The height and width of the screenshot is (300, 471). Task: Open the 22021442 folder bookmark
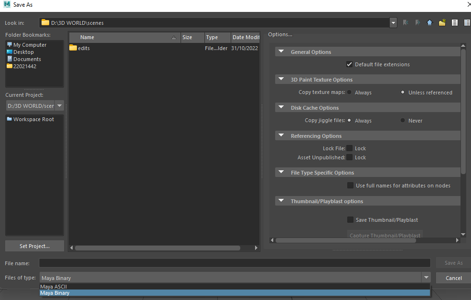click(21, 66)
